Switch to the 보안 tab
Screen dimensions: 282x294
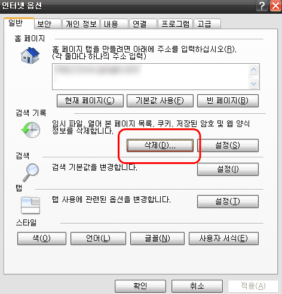tap(47, 24)
